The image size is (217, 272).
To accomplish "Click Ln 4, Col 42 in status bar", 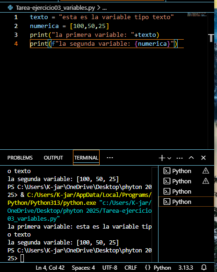I will [x=50, y=268].
